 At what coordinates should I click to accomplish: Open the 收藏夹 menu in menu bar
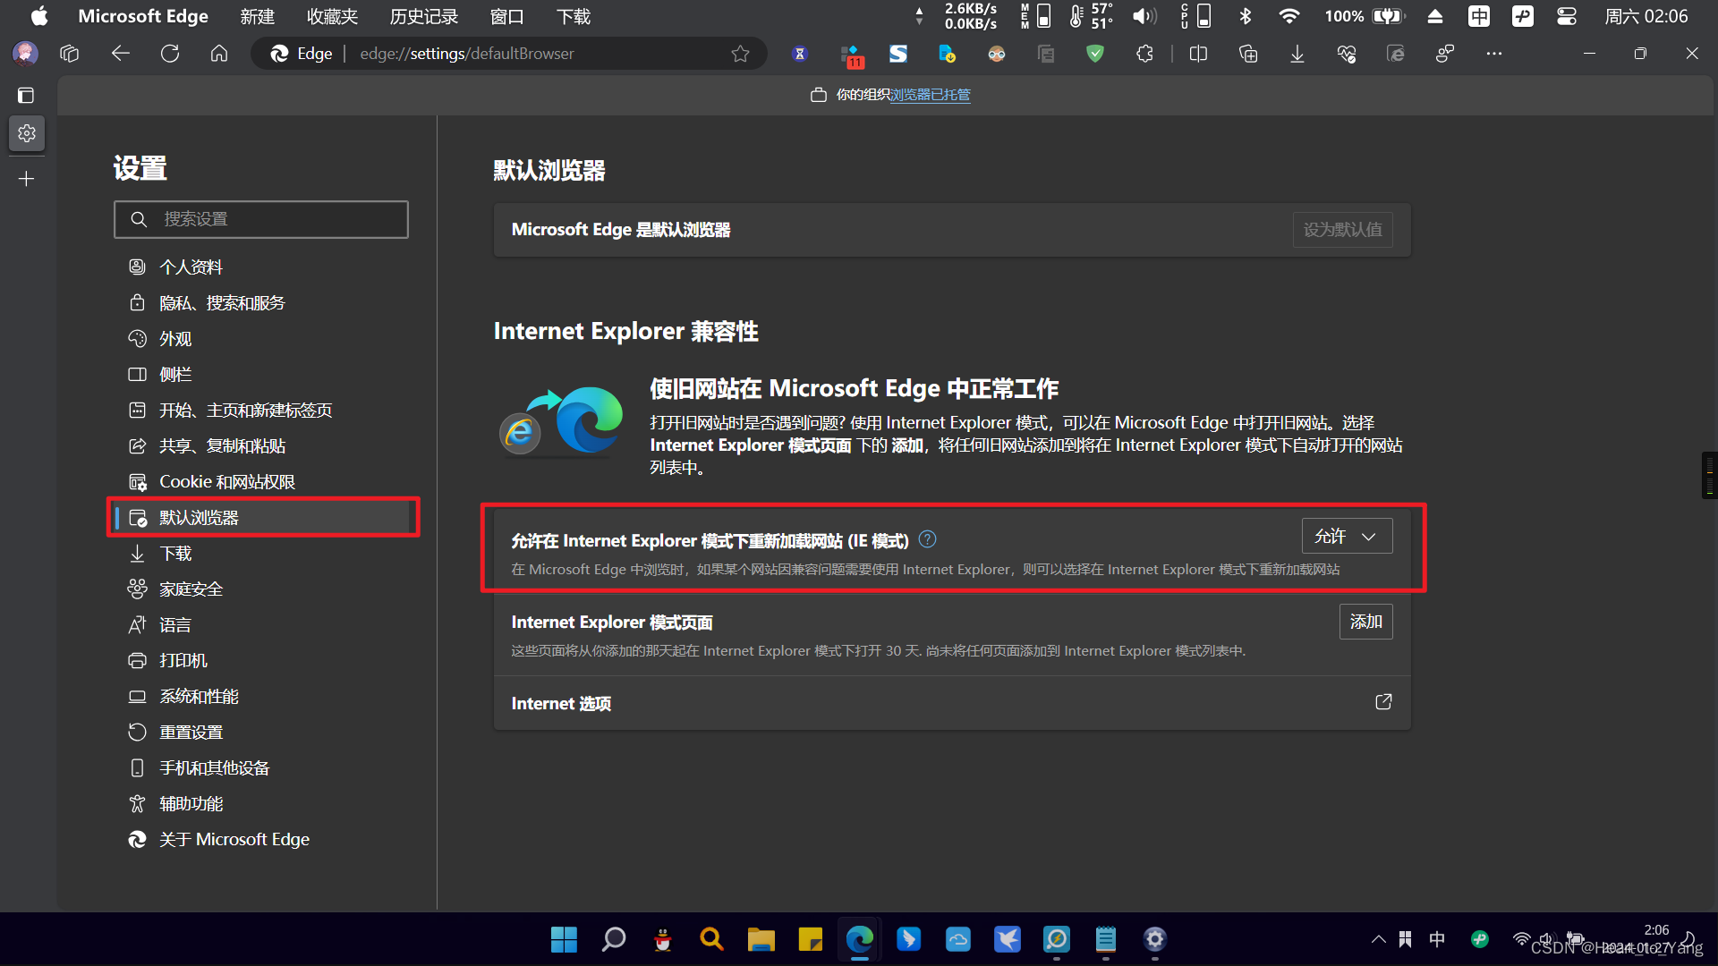[x=332, y=16]
